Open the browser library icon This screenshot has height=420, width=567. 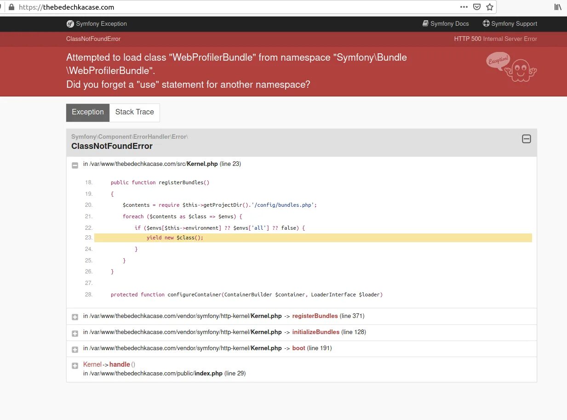(x=558, y=7)
